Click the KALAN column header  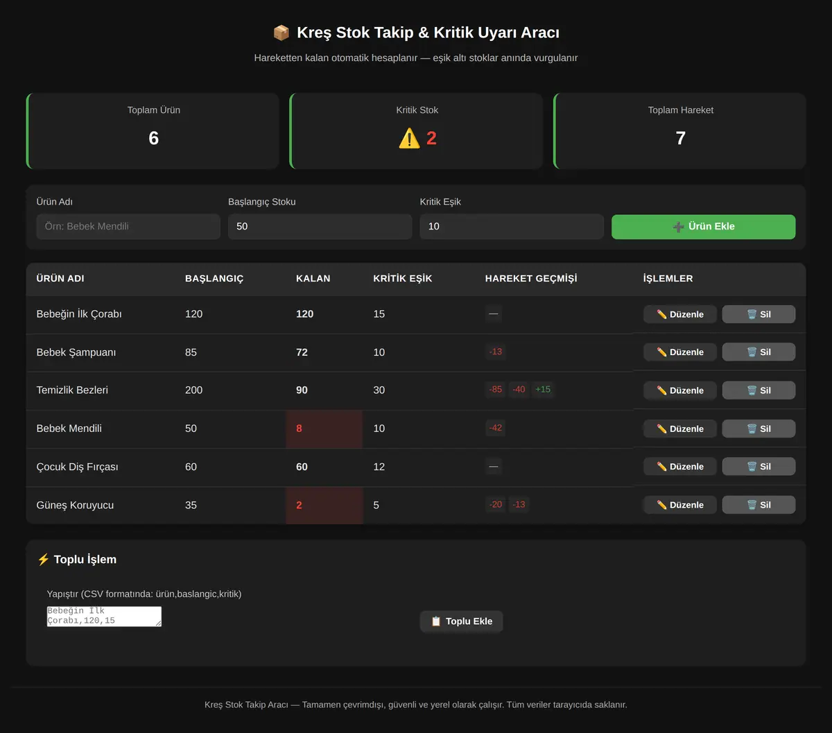[x=313, y=279]
